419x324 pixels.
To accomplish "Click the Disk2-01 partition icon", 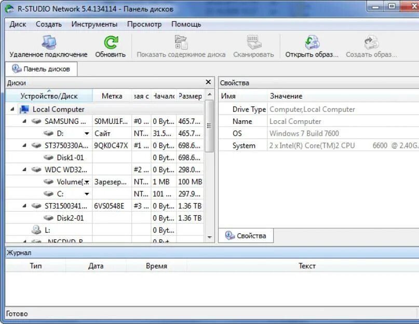I will (48, 218).
